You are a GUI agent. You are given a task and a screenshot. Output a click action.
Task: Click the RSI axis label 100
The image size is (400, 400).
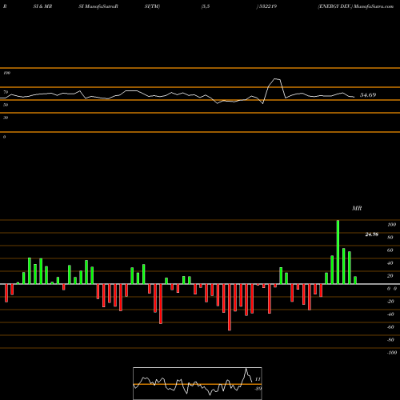click(6, 73)
